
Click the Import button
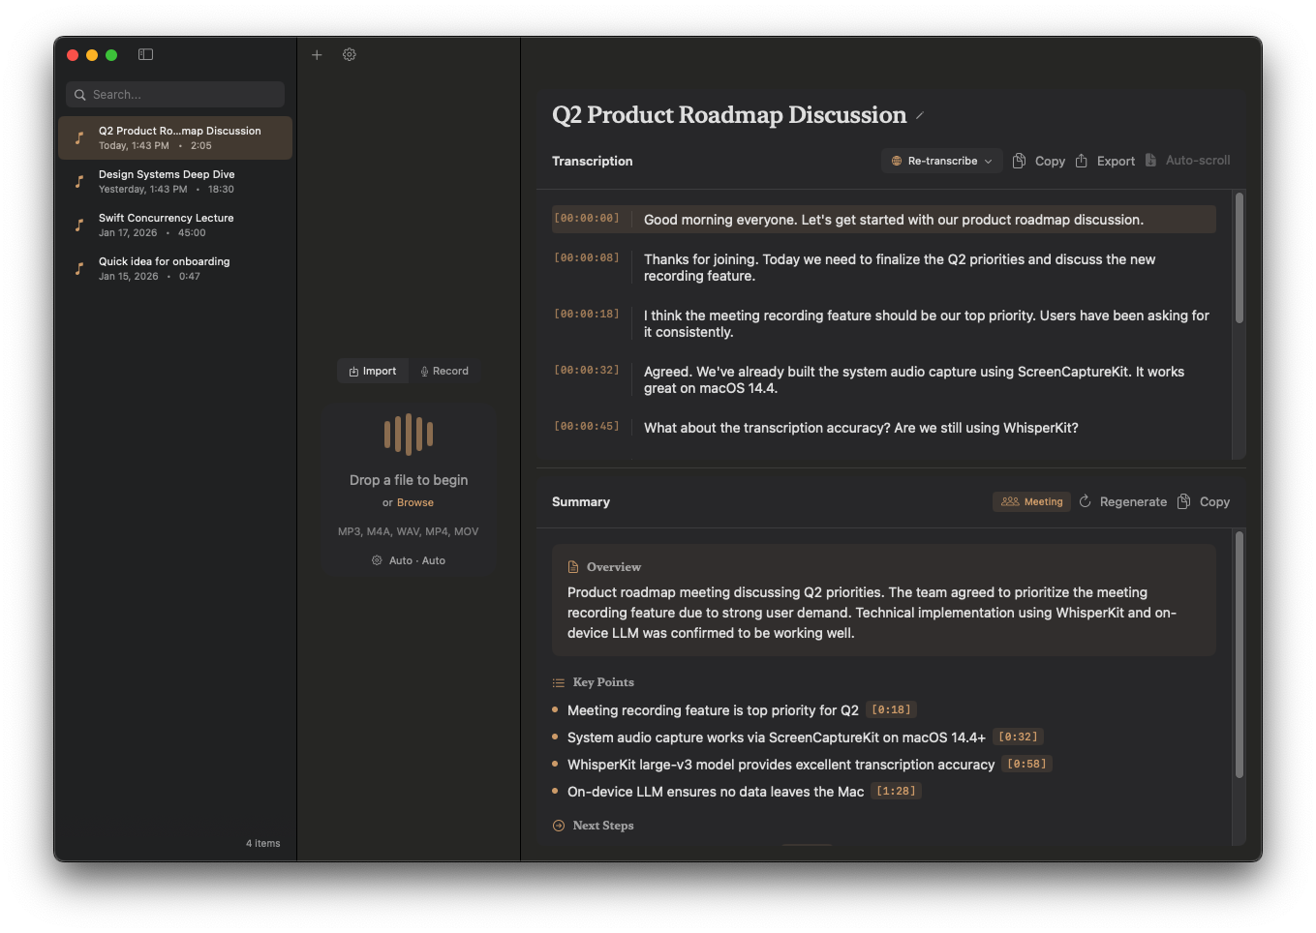coord(372,370)
